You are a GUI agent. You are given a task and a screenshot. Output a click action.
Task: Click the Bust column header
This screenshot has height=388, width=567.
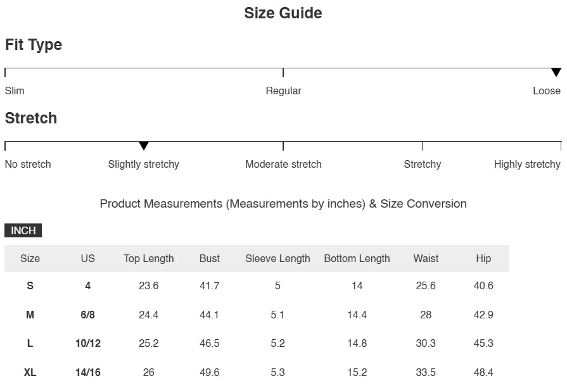pyautogui.click(x=210, y=258)
